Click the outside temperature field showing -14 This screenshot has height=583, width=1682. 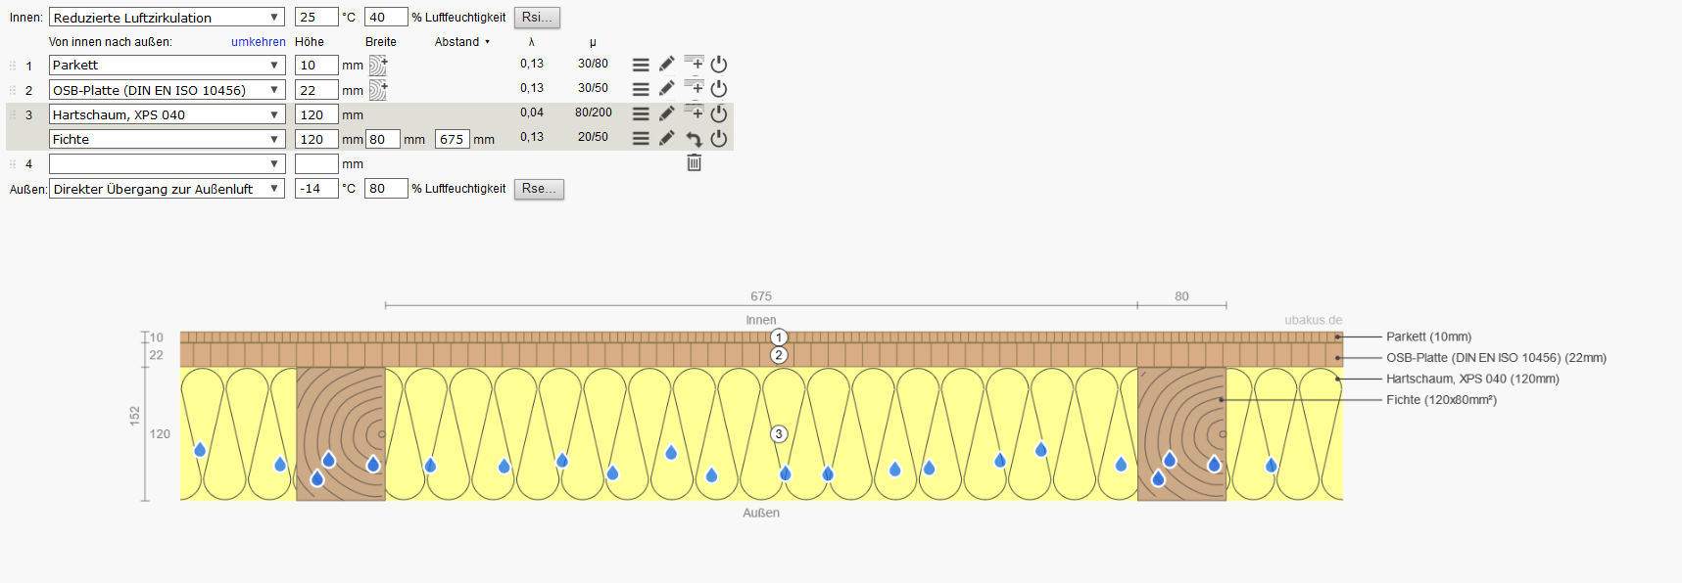(x=315, y=189)
